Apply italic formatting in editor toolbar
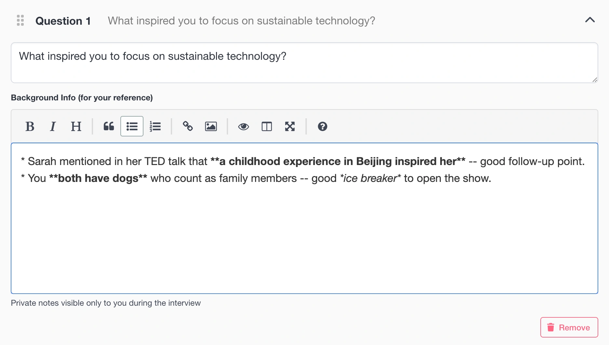The height and width of the screenshot is (345, 609). 53,126
